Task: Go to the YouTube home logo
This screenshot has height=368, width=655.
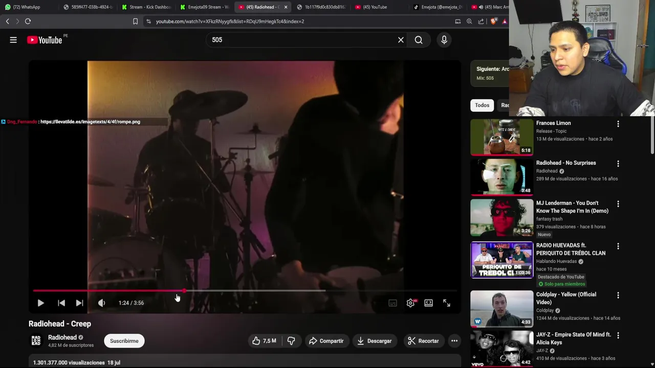Action: pos(44,40)
